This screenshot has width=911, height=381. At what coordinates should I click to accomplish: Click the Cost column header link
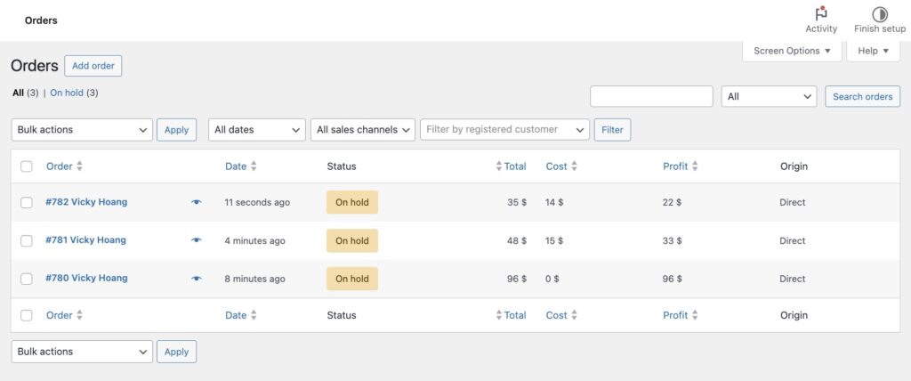556,166
